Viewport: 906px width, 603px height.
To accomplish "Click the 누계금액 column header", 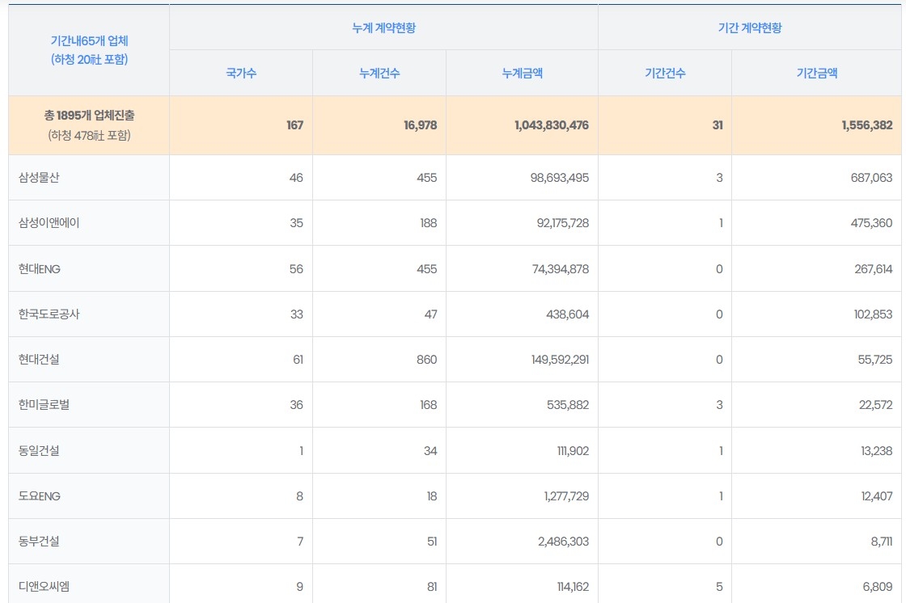I will tap(522, 74).
